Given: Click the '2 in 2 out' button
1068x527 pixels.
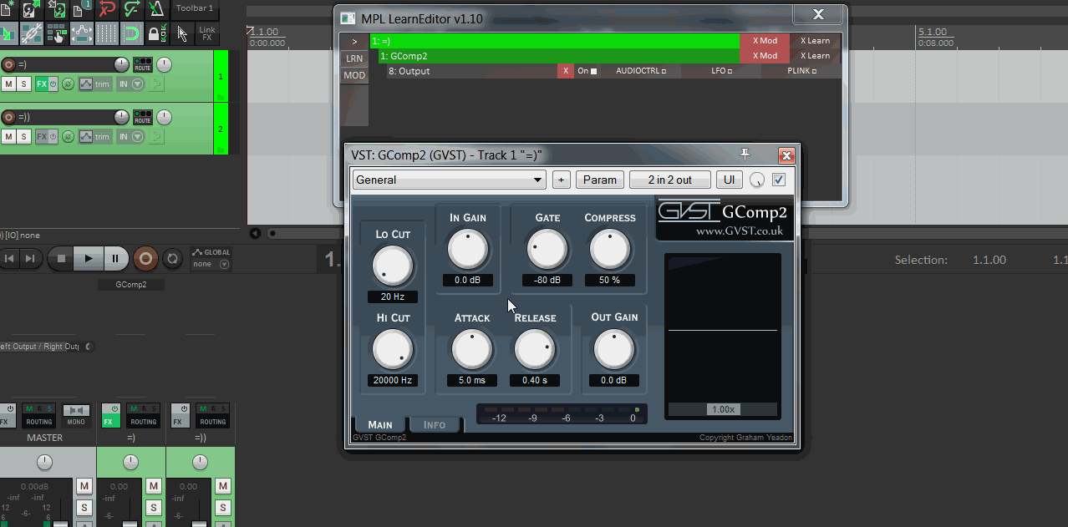Looking at the screenshot, I should point(670,180).
